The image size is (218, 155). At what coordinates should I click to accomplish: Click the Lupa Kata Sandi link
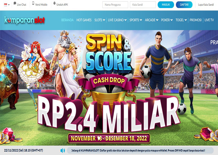click(x=206, y=5)
